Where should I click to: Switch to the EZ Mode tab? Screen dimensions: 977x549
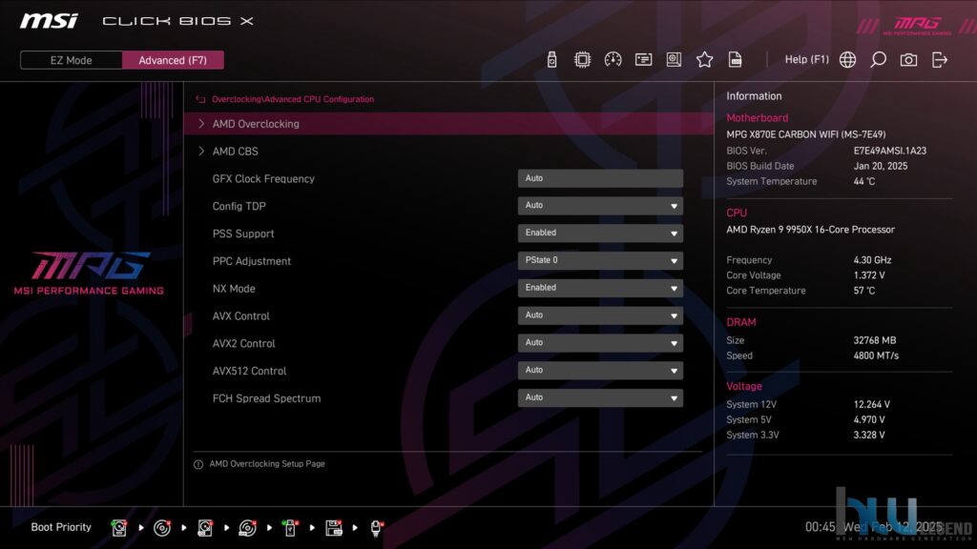pos(71,60)
